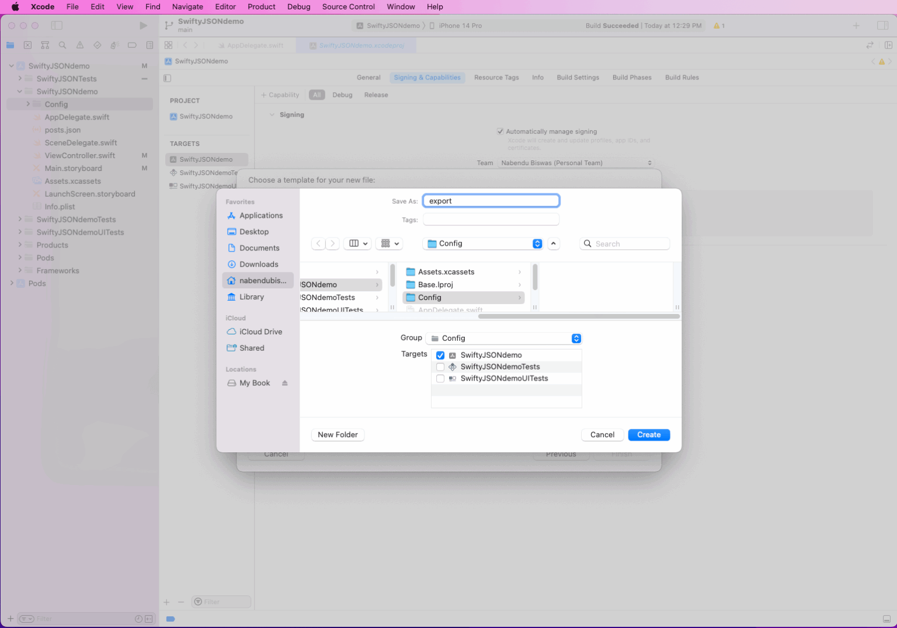The height and width of the screenshot is (628, 897).
Task: Open the Report navigator list icon
Action: pos(149,45)
